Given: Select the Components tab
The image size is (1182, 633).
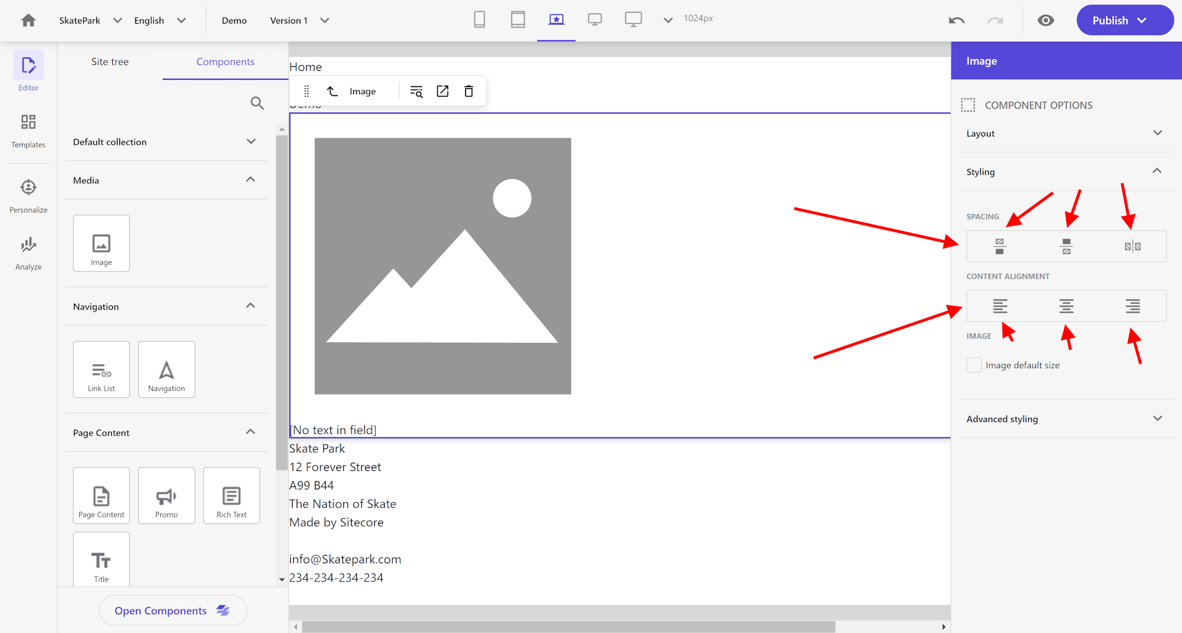Looking at the screenshot, I should [225, 61].
